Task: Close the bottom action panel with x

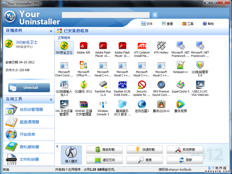Action: tap(57, 146)
